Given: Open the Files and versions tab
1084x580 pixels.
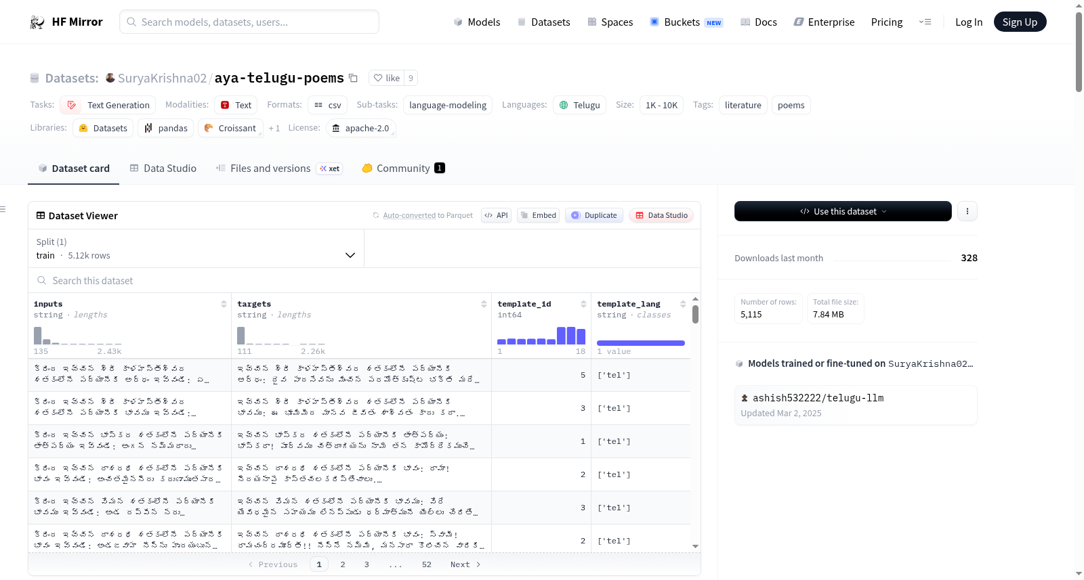Looking at the screenshot, I should [x=279, y=169].
